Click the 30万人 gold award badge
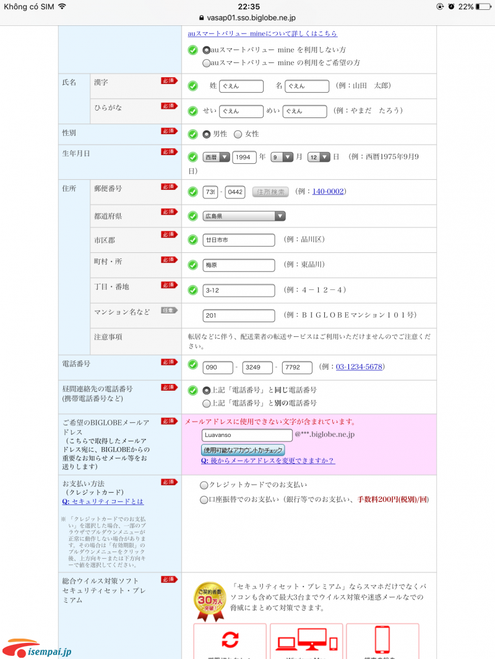Screen dimensions: 495x659 point(210,602)
